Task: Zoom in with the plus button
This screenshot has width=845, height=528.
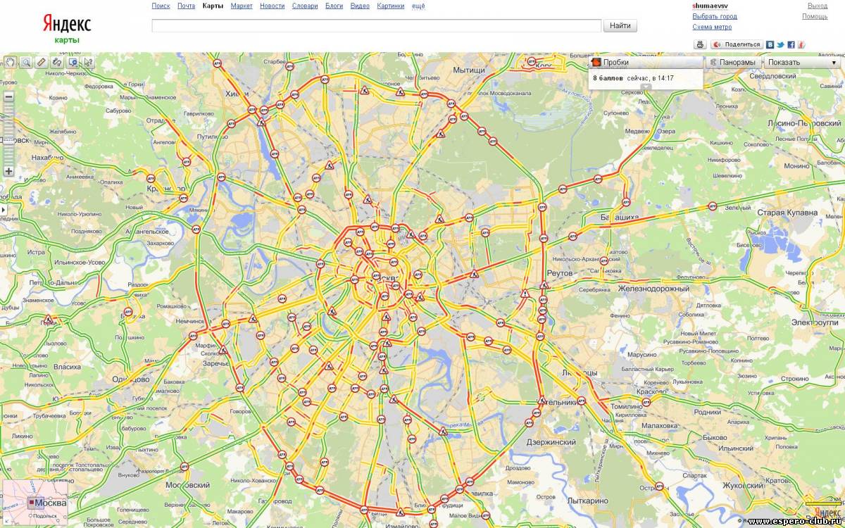Action: [9, 171]
